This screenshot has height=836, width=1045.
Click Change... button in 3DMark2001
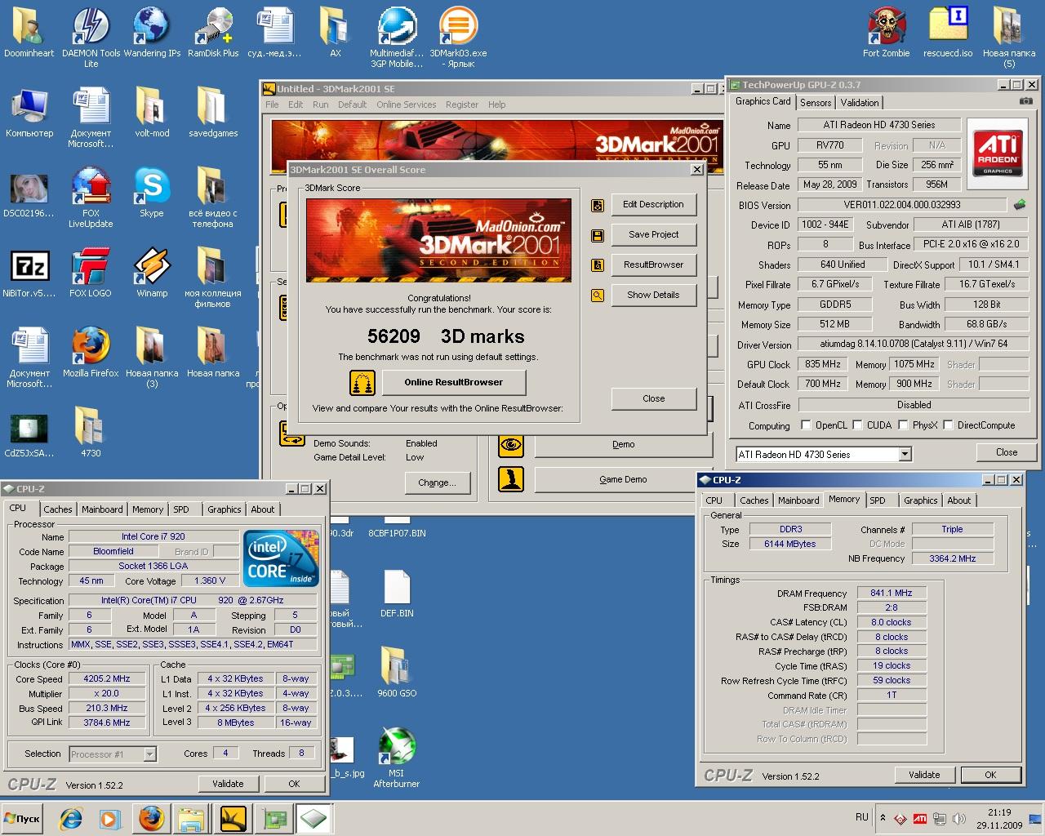[x=437, y=482]
